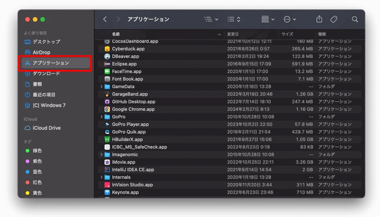Go forward with the right chevron button
The width and height of the screenshot is (380, 217).
(118, 19)
